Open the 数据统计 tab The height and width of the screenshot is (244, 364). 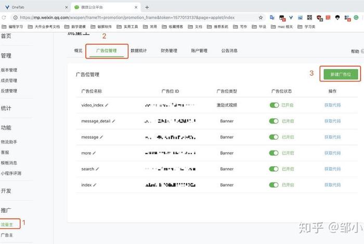pyautogui.click(x=139, y=51)
